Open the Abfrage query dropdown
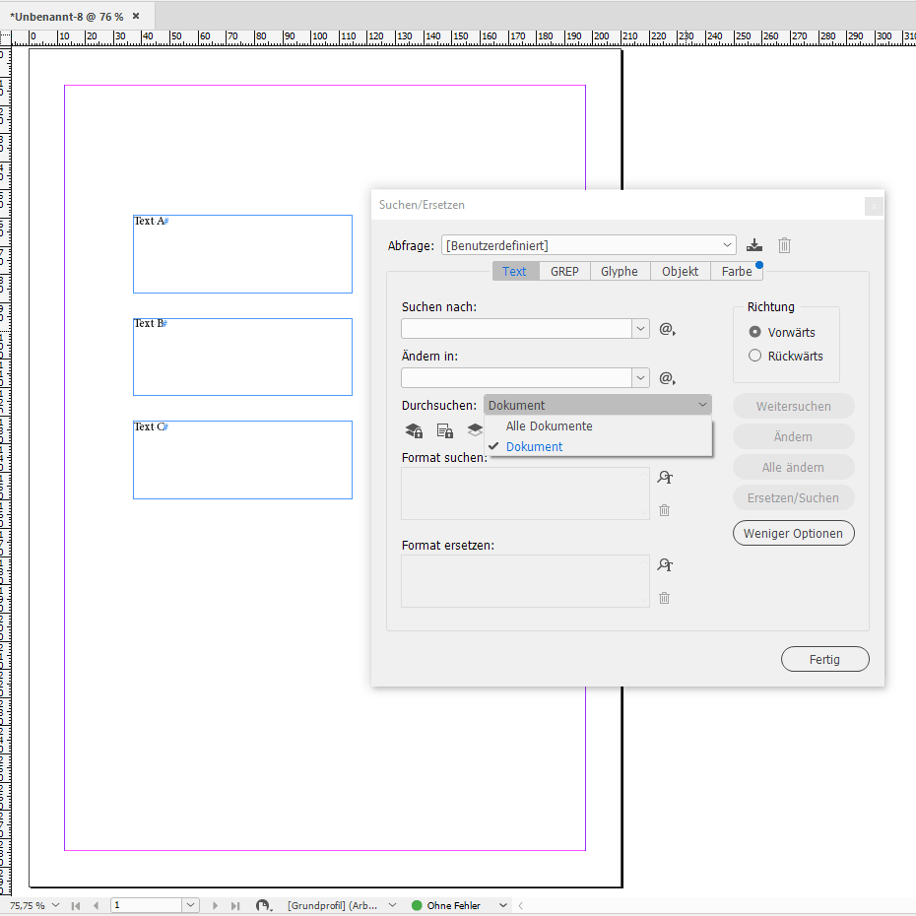 pos(728,245)
